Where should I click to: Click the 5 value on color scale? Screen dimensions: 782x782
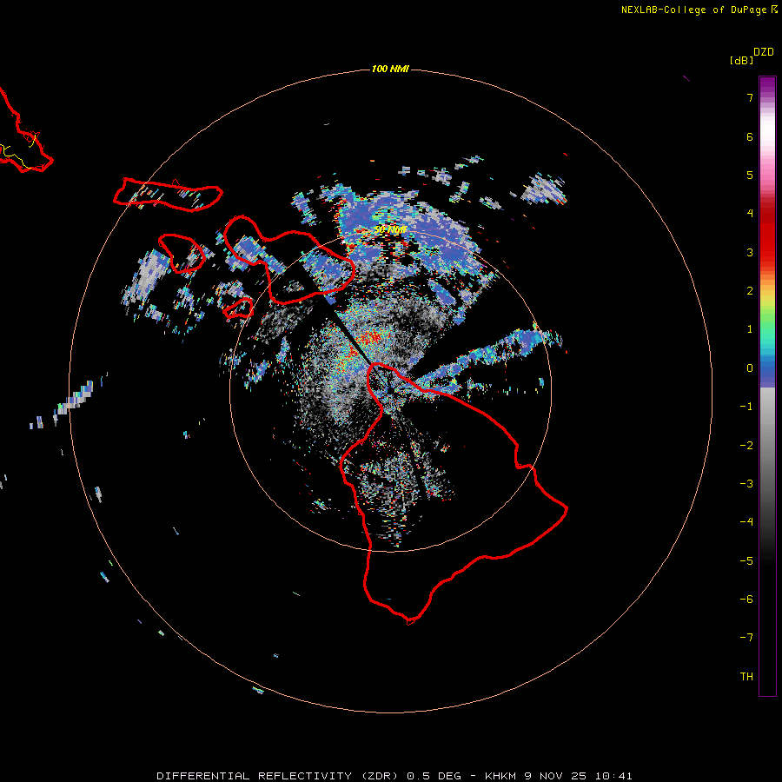tap(750, 176)
